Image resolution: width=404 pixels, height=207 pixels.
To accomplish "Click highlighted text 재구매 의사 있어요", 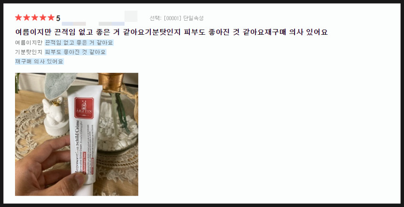I will coord(39,61).
